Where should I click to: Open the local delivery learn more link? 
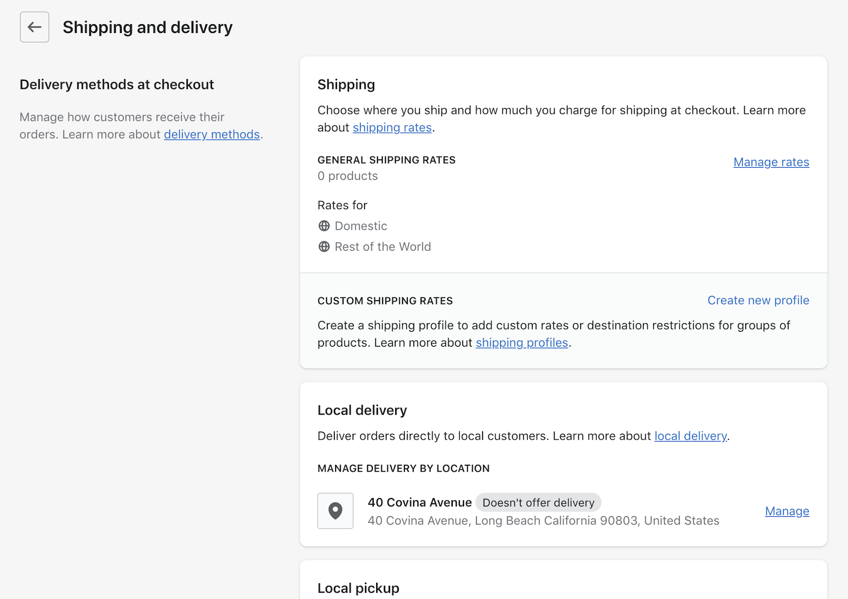click(x=690, y=436)
